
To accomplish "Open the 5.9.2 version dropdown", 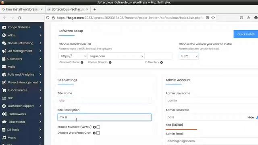I will pyautogui.click(x=189, y=56).
